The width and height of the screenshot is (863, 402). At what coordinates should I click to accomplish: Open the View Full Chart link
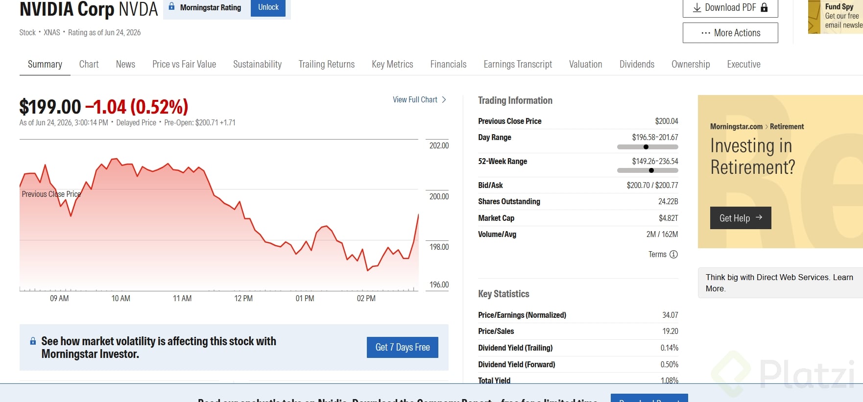[415, 99]
